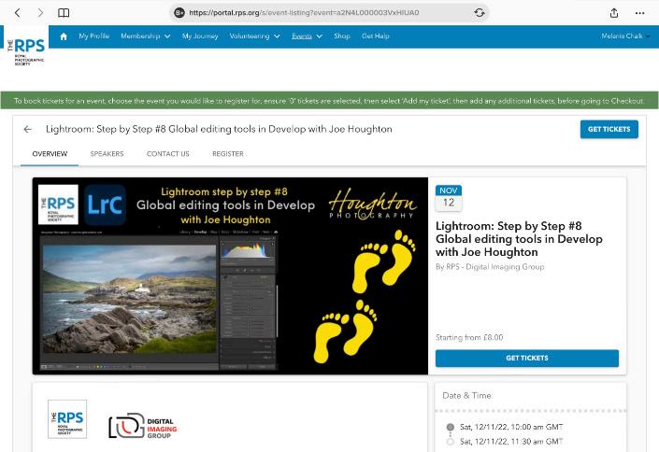Viewport: 659px width, 452px height.
Task: Click the green booking instructions banner
Action: [329, 101]
